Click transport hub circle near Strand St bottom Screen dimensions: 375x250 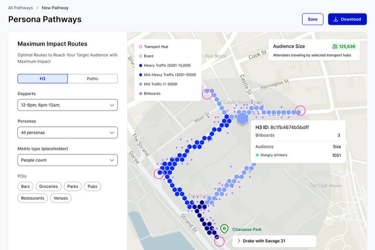(x=219, y=241)
